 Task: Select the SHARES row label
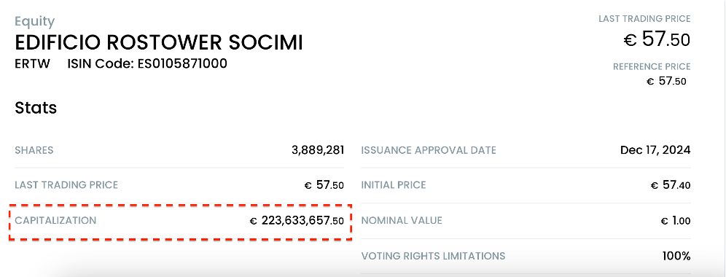(34, 150)
